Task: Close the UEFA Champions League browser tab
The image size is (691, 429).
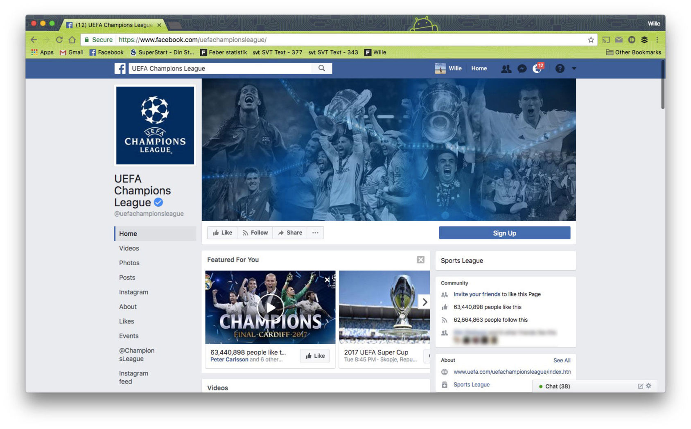Action: point(159,25)
